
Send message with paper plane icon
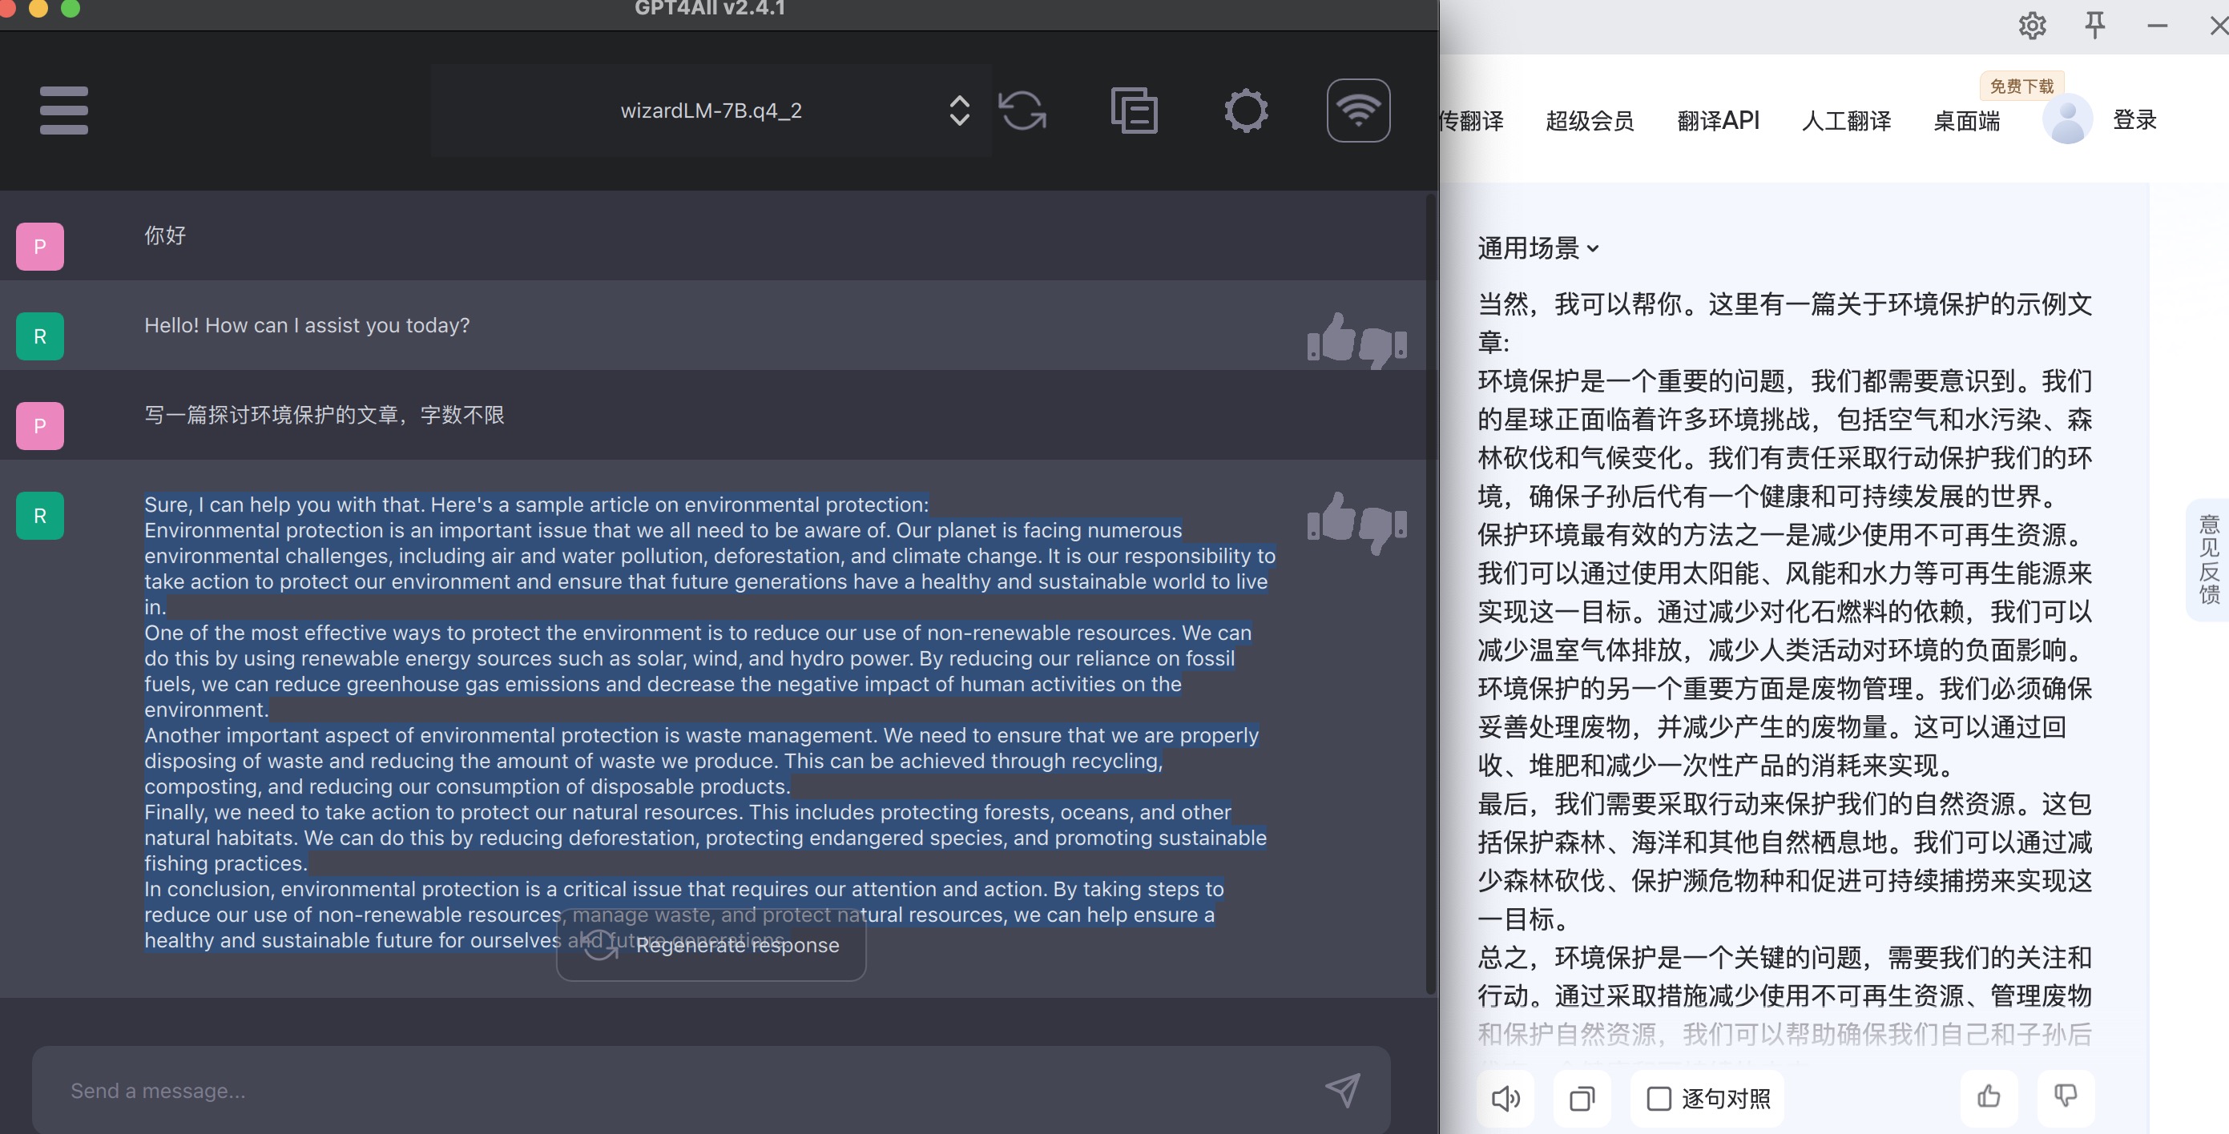1342,1090
